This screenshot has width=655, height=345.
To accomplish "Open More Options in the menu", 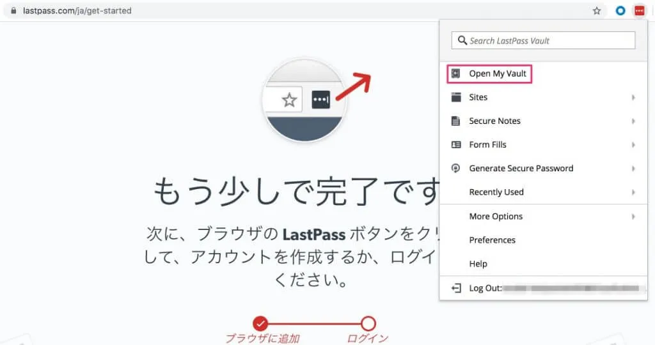I will [544, 216].
